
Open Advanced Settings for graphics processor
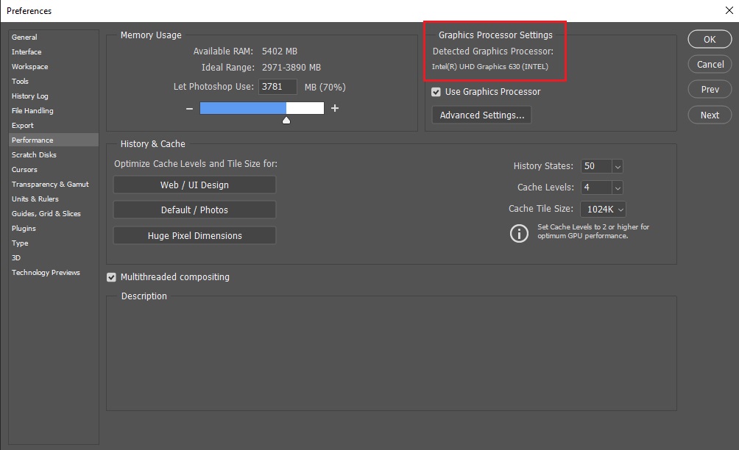(481, 115)
